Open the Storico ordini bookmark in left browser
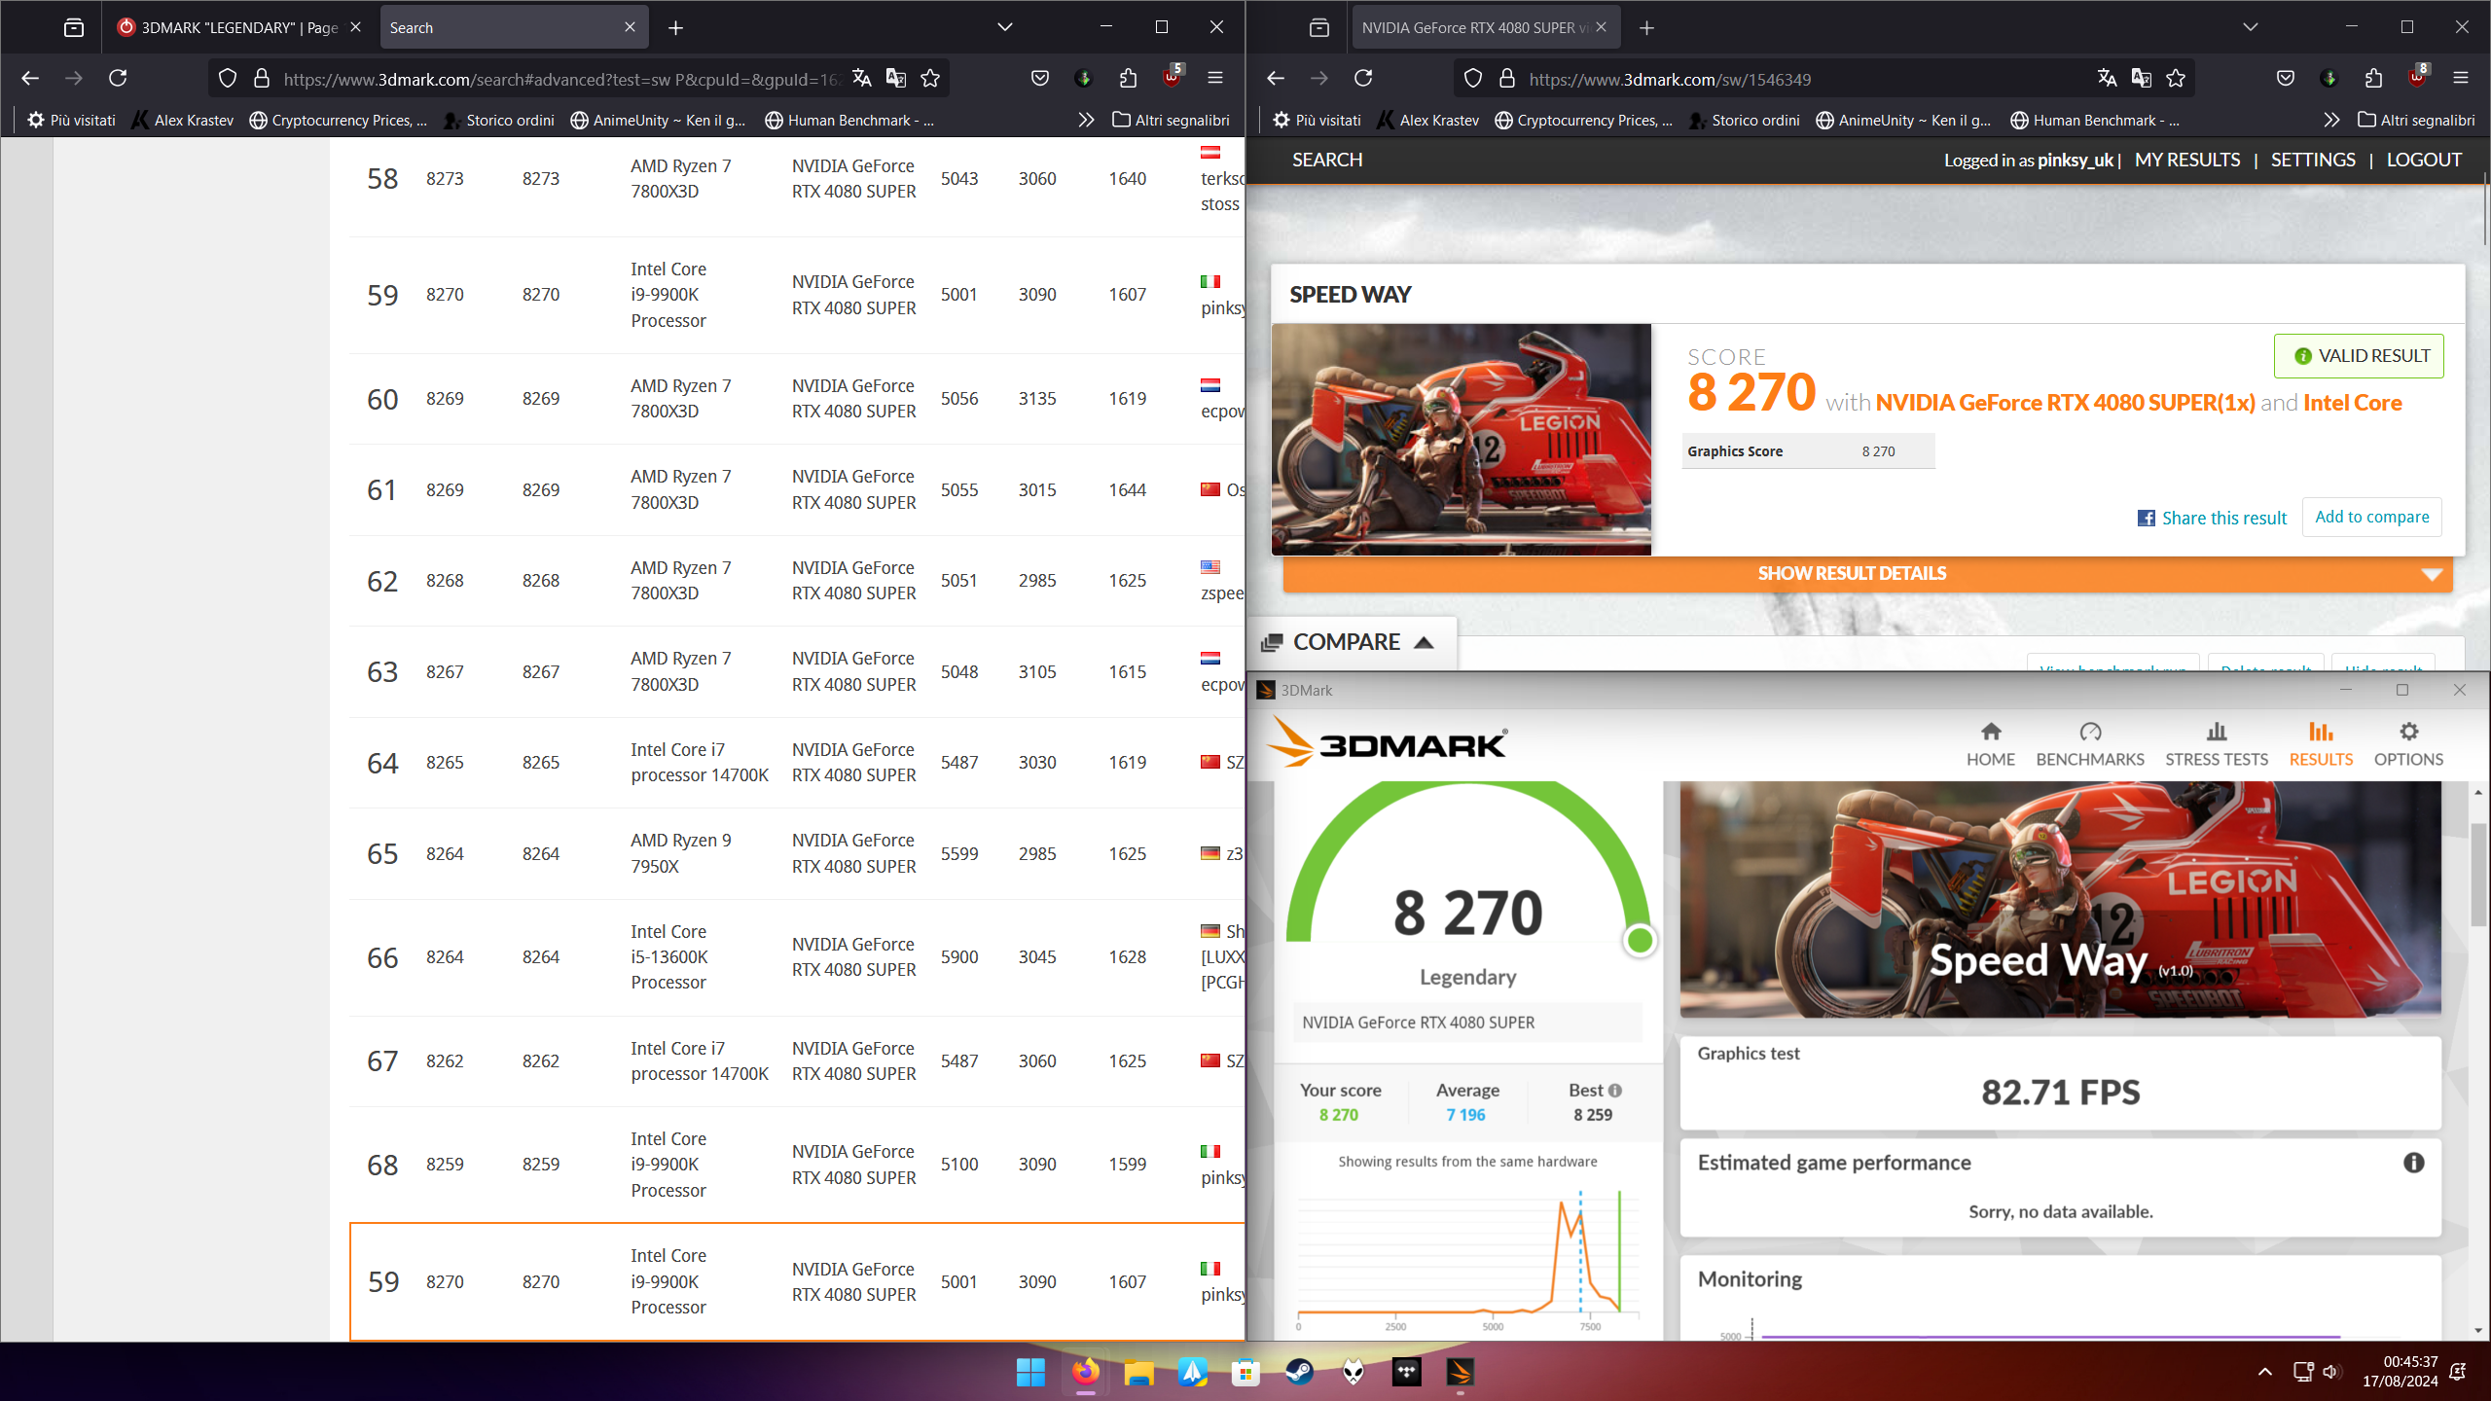The height and width of the screenshot is (1401, 2491). click(499, 120)
